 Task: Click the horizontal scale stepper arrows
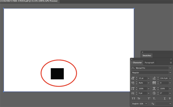158,88
